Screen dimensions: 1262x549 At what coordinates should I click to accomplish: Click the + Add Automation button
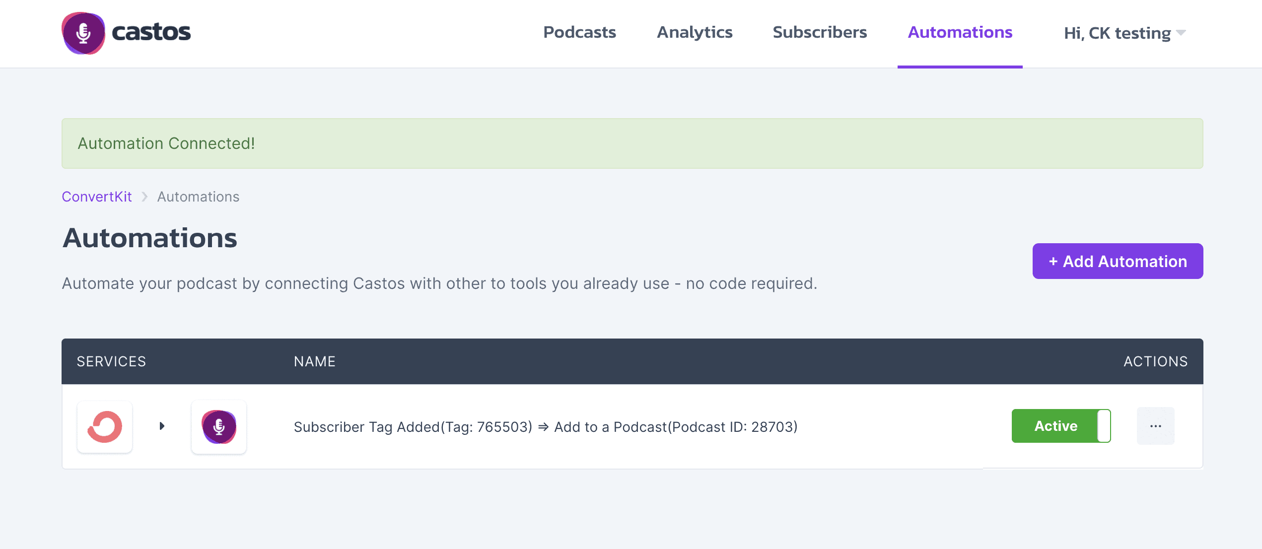[1118, 261]
